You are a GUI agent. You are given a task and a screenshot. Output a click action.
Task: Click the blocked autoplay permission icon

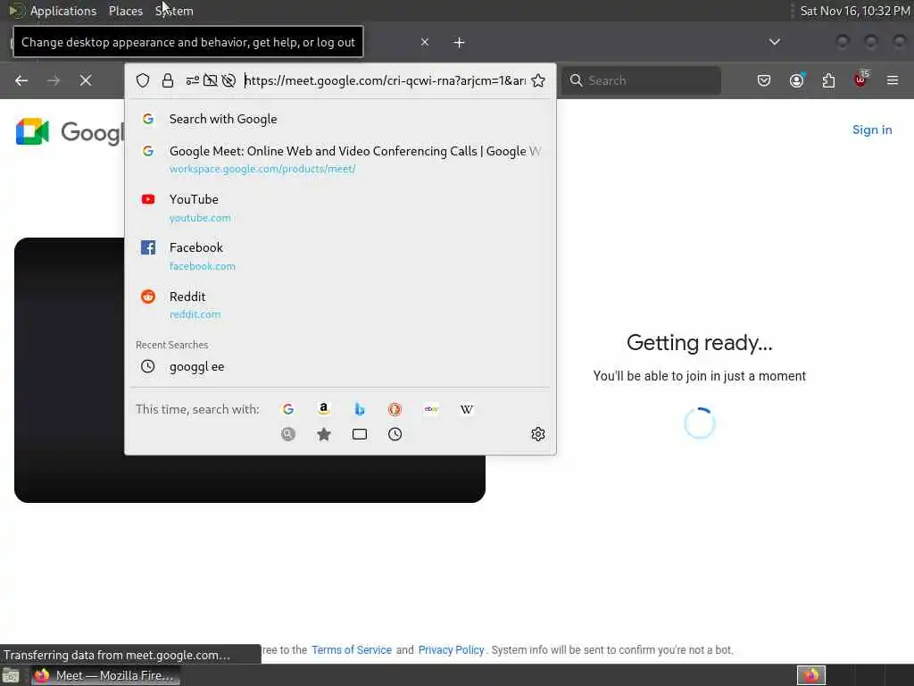tap(229, 80)
